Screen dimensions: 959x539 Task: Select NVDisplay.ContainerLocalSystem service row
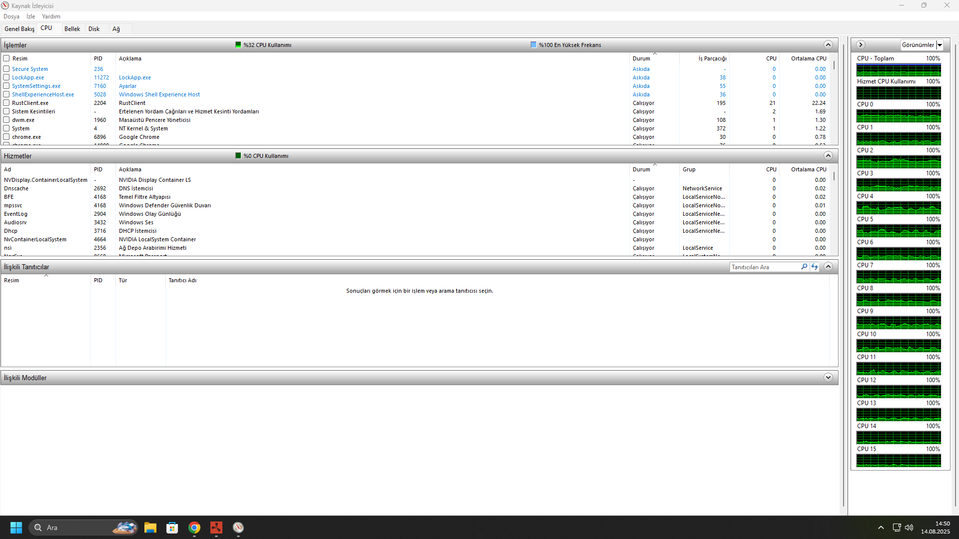[x=416, y=180]
